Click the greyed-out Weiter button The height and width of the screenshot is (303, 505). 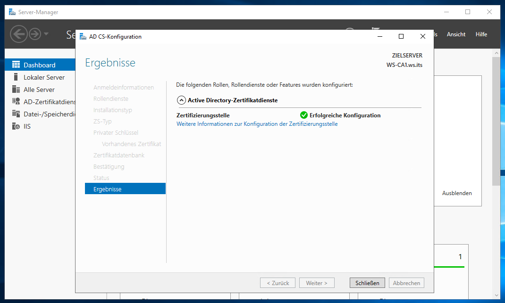(317, 283)
